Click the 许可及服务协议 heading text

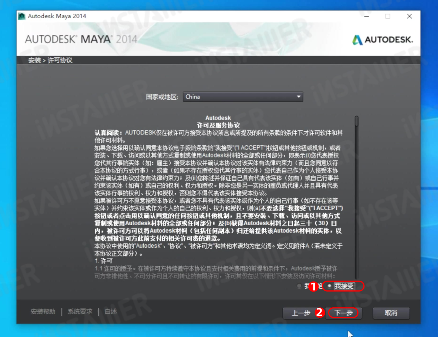pyautogui.click(x=218, y=125)
